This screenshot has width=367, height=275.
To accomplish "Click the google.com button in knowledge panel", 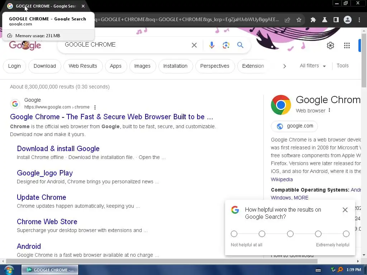I will point(295,126).
